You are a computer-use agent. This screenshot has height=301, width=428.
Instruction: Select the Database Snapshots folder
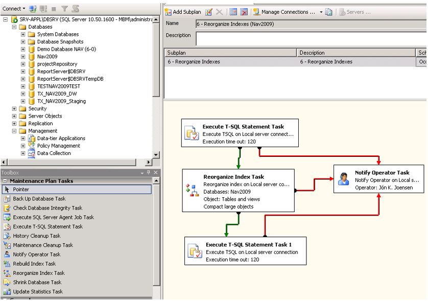point(60,42)
